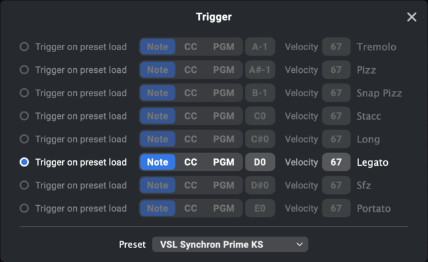Edit the C#0 note field in Long row
Image resolution: width=428 pixels, height=262 pixels.
click(x=260, y=139)
